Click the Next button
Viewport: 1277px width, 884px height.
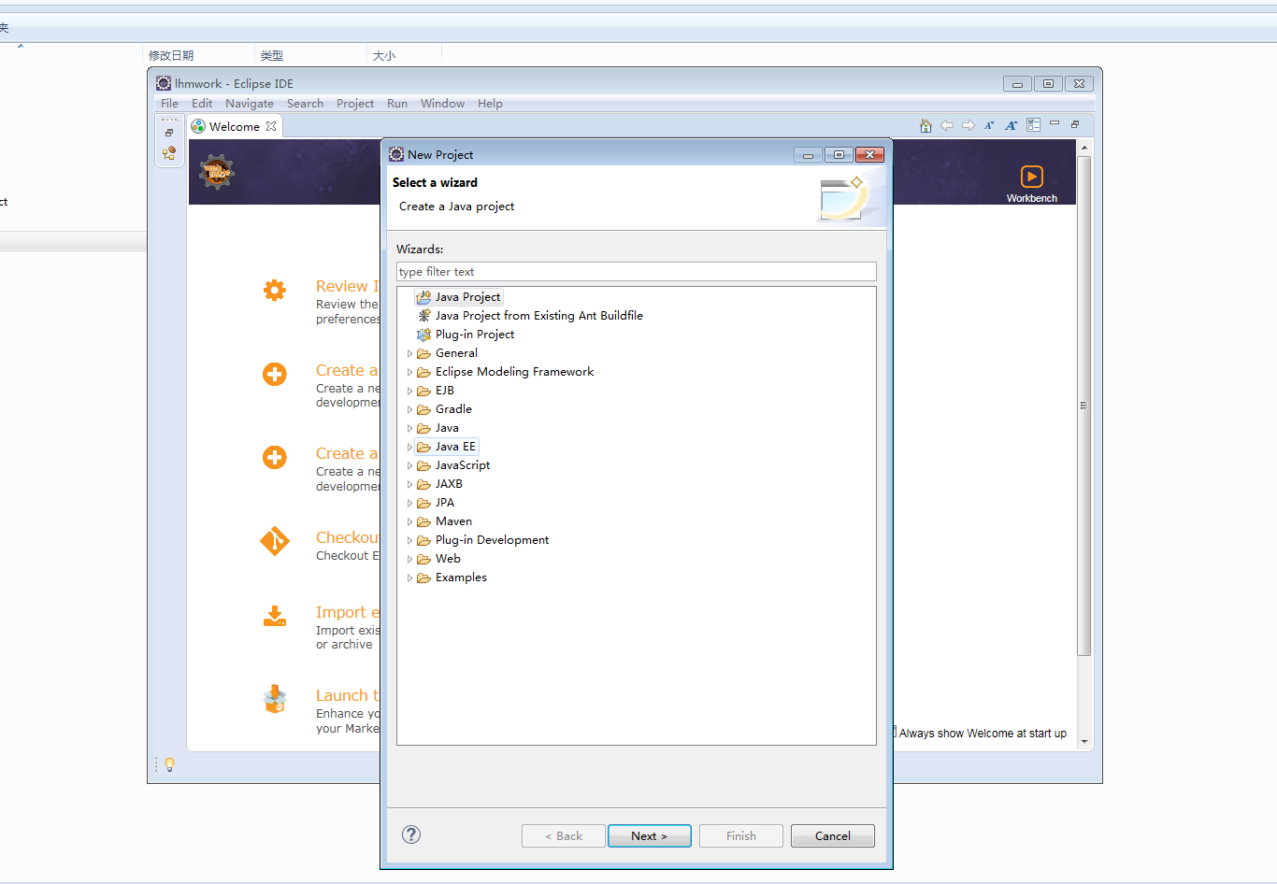(x=650, y=835)
